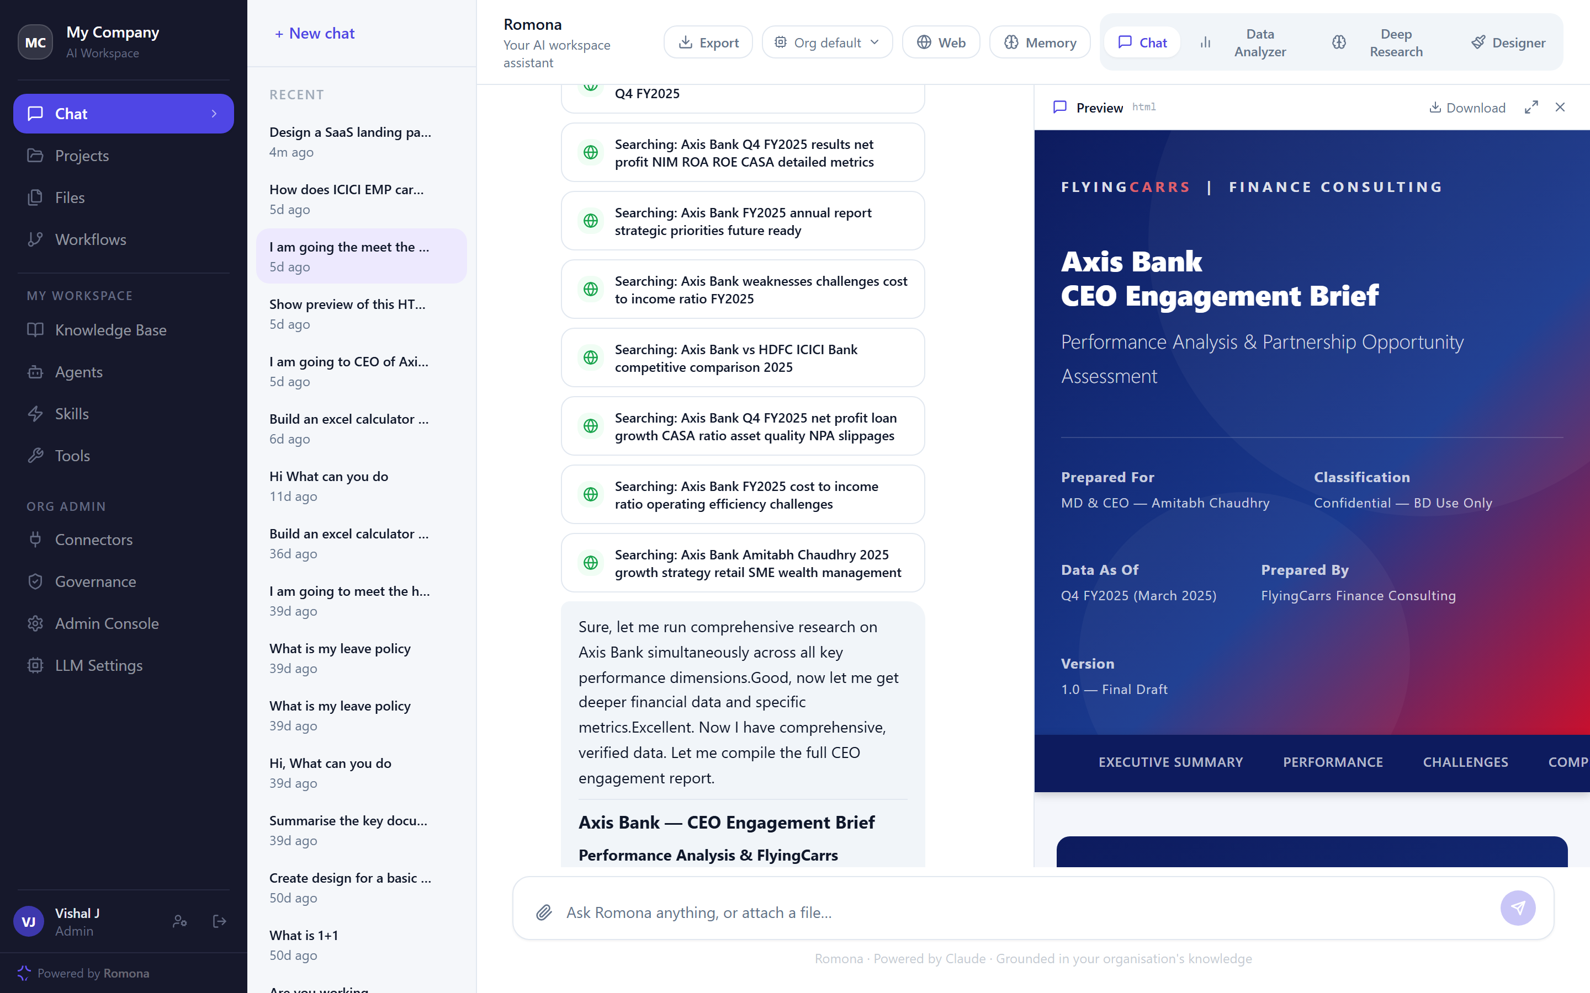Viewport: 1590px width, 993px height.
Task: Start a New chat
Action: pos(314,34)
